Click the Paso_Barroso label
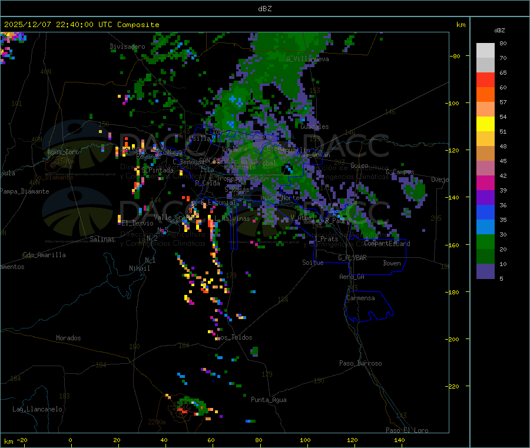The image size is (530, 448). point(360,363)
